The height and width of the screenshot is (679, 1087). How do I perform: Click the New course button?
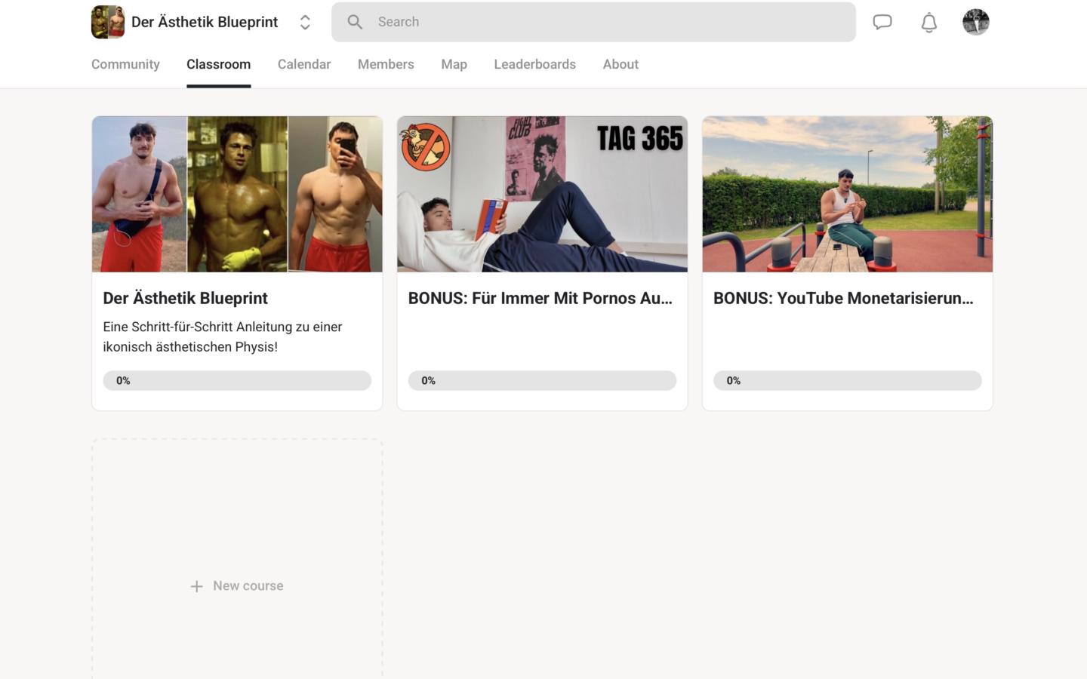tap(237, 586)
